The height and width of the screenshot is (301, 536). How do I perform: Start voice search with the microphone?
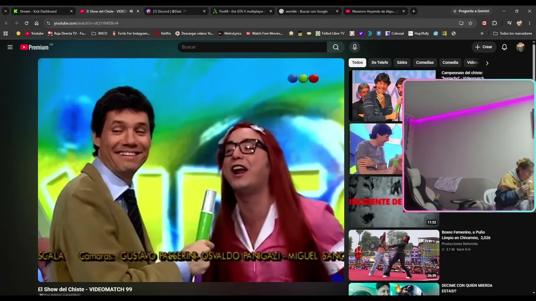click(x=355, y=47)
